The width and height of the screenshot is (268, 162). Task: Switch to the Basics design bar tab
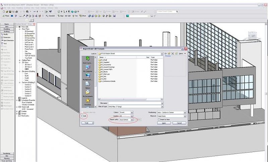click(x=7, y=24)
